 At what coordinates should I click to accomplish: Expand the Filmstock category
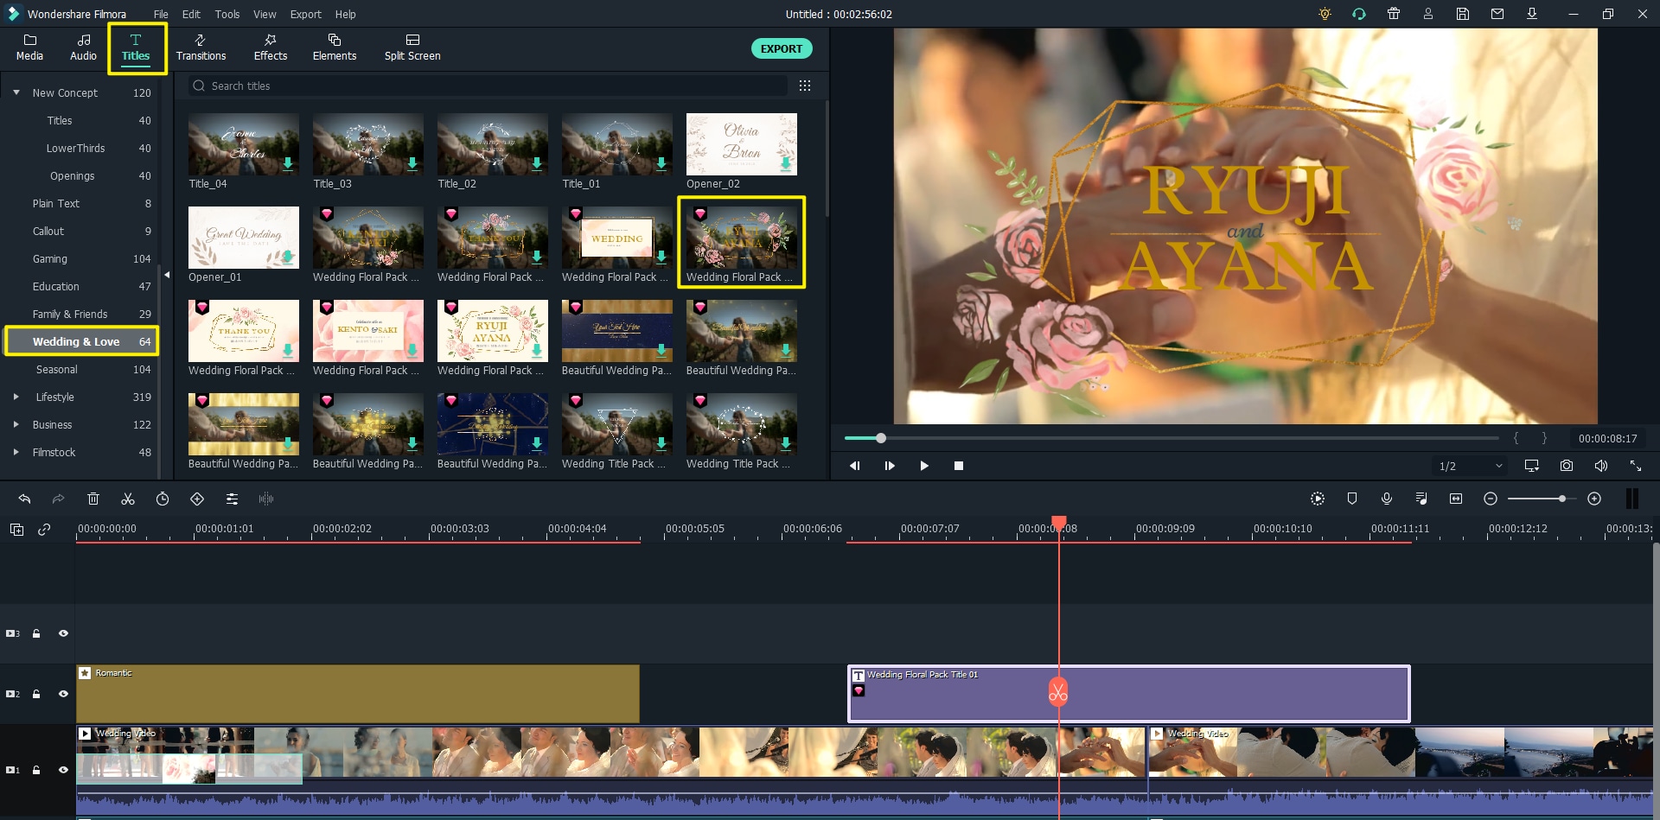[16, 452]
